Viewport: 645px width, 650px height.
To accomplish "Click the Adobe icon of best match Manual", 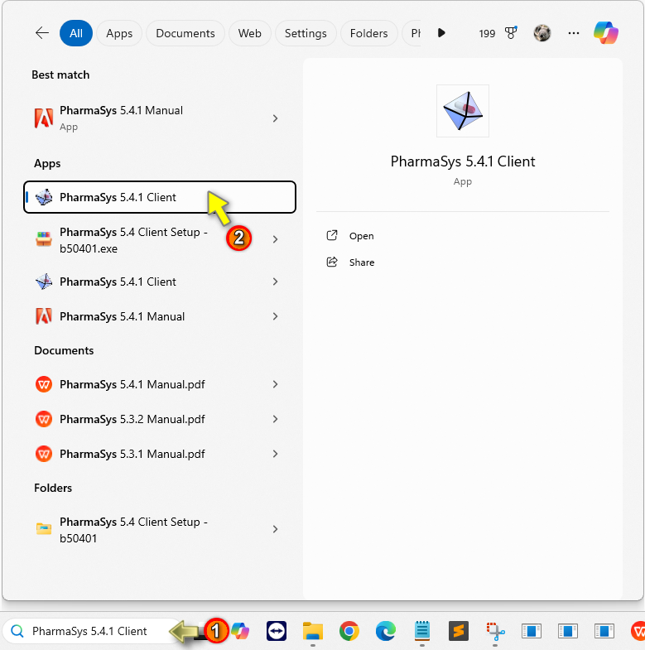I will (x=44, y=118).
